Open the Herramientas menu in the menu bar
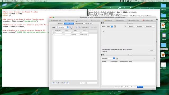 click(x=38, y=1)
